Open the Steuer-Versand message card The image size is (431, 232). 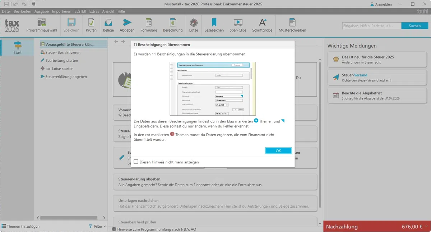(x=377, y=78)
